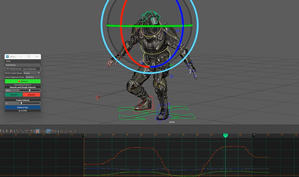Click the Smooth amount field showing 30.0

[x=8, y=90]
